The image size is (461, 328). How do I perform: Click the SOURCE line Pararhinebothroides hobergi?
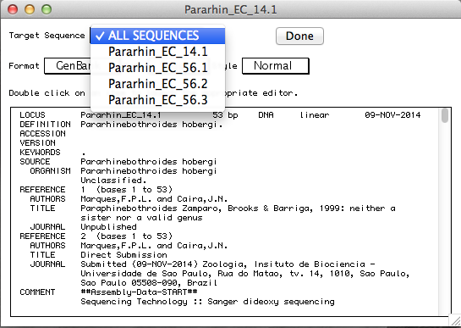click(x=118, y=162)
